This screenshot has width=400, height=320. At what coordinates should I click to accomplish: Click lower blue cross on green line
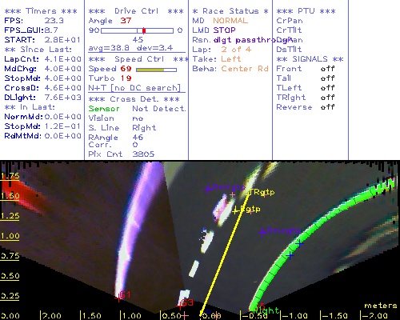pyautogui.click(x=290, y=255)
